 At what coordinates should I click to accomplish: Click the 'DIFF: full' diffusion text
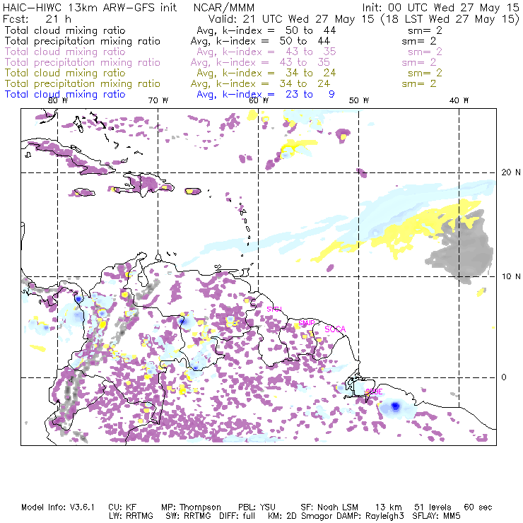[x=237, y=516]
